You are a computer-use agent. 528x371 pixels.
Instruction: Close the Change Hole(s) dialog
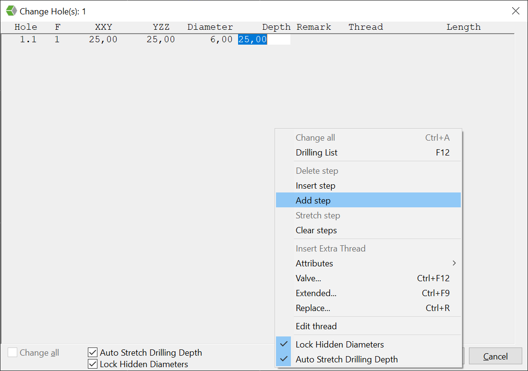click(515, 11)
